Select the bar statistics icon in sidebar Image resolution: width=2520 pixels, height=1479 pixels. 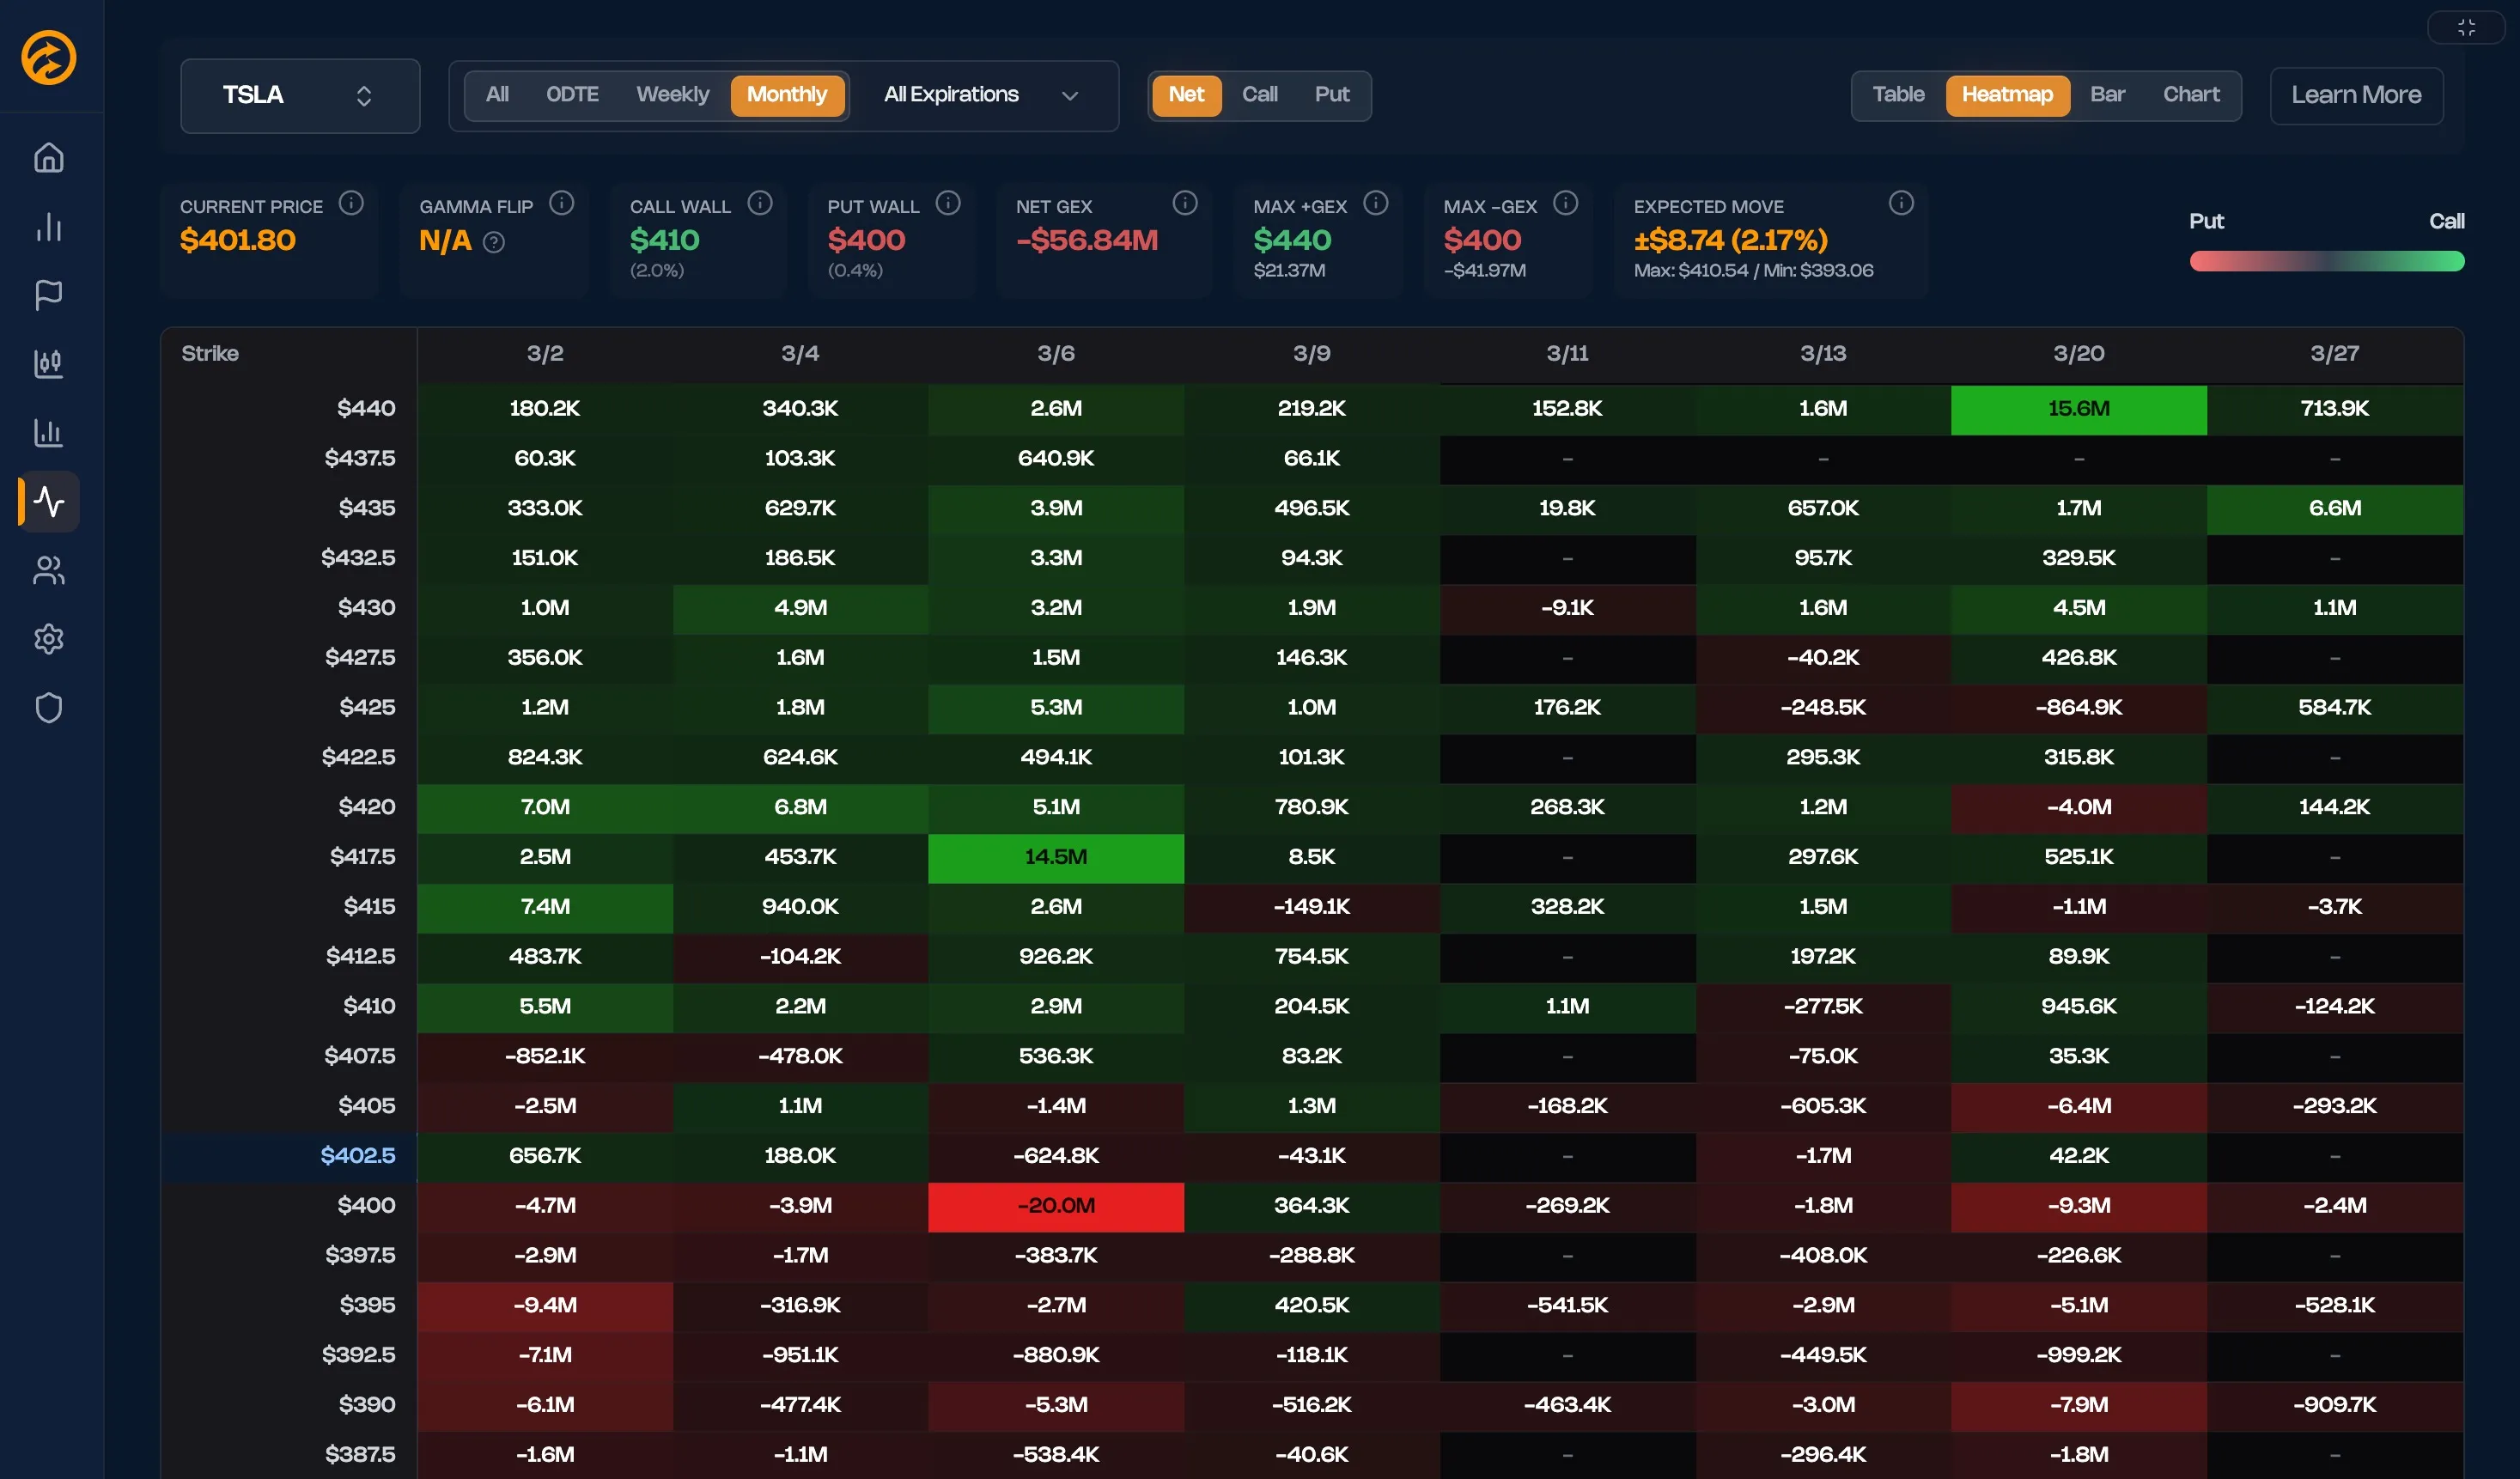coord(48,227)
